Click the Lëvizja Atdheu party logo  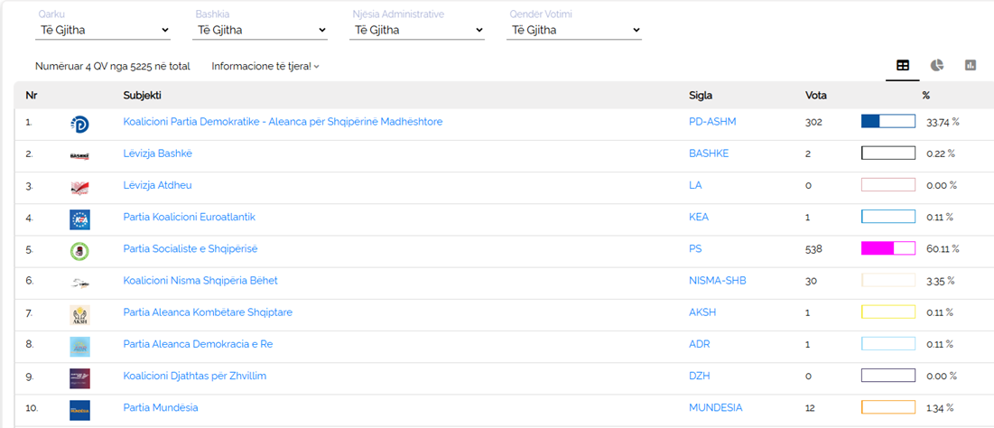(79, 188)
